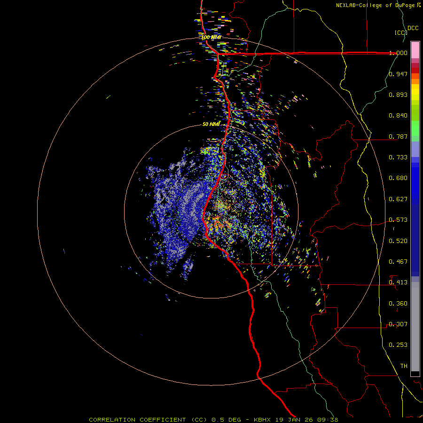Click the 0.787 scale value
Image resolution: width=423 pixels, height=423 pixels.
[398, 136]
